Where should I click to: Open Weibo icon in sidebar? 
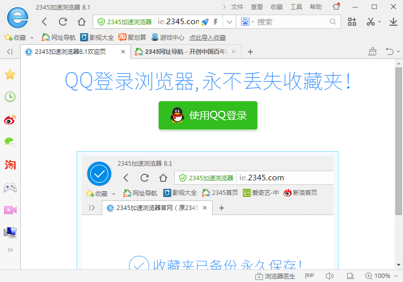(x=10, y=120)
